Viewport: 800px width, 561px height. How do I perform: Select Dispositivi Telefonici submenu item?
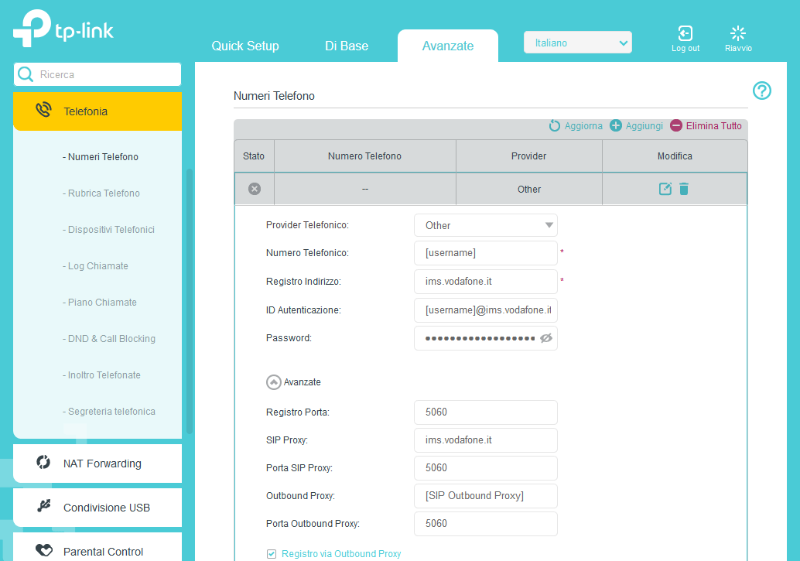108,230
